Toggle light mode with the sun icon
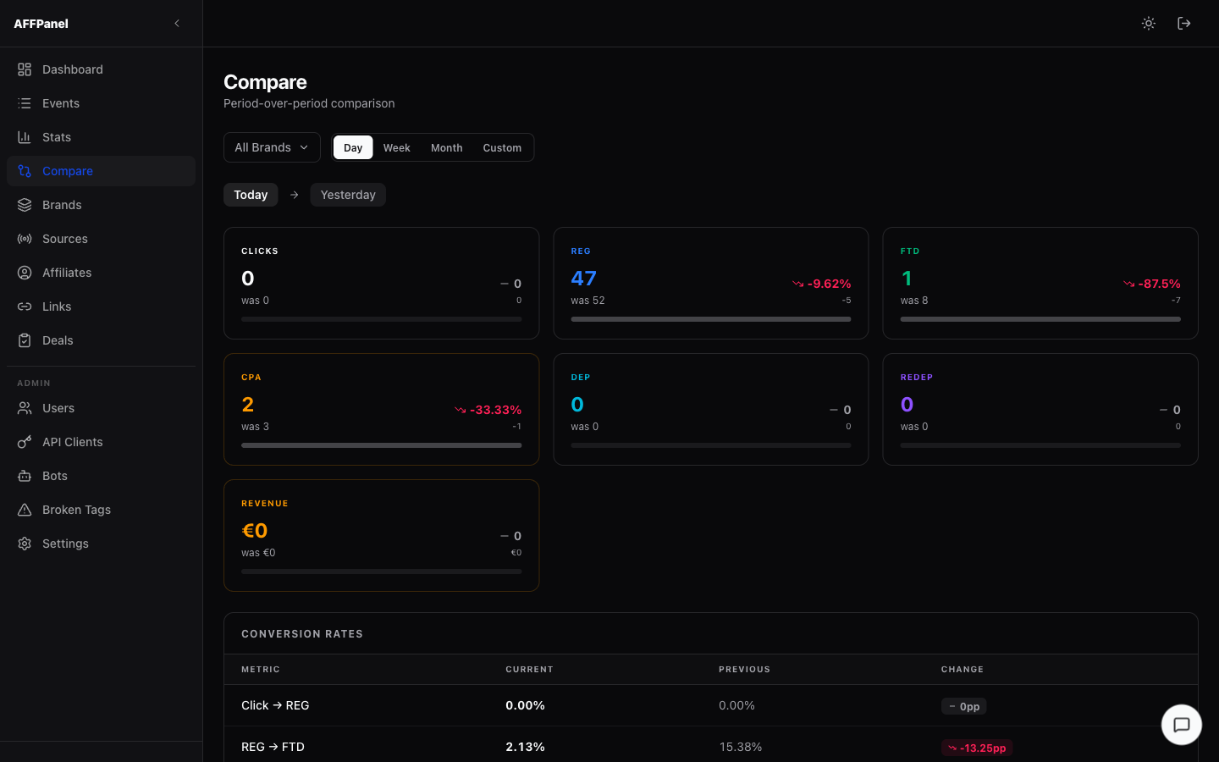 [1148, 23]
